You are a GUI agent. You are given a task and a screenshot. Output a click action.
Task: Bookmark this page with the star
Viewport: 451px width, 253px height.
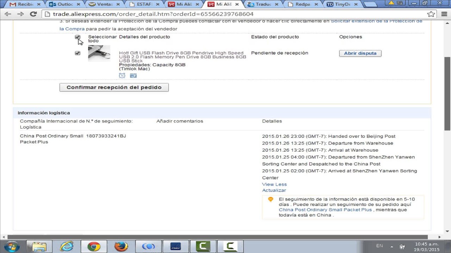[x=431, y=14]
